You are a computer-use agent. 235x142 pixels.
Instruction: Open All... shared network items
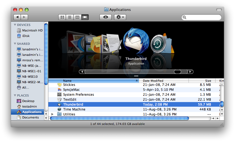tap(23, 88)
